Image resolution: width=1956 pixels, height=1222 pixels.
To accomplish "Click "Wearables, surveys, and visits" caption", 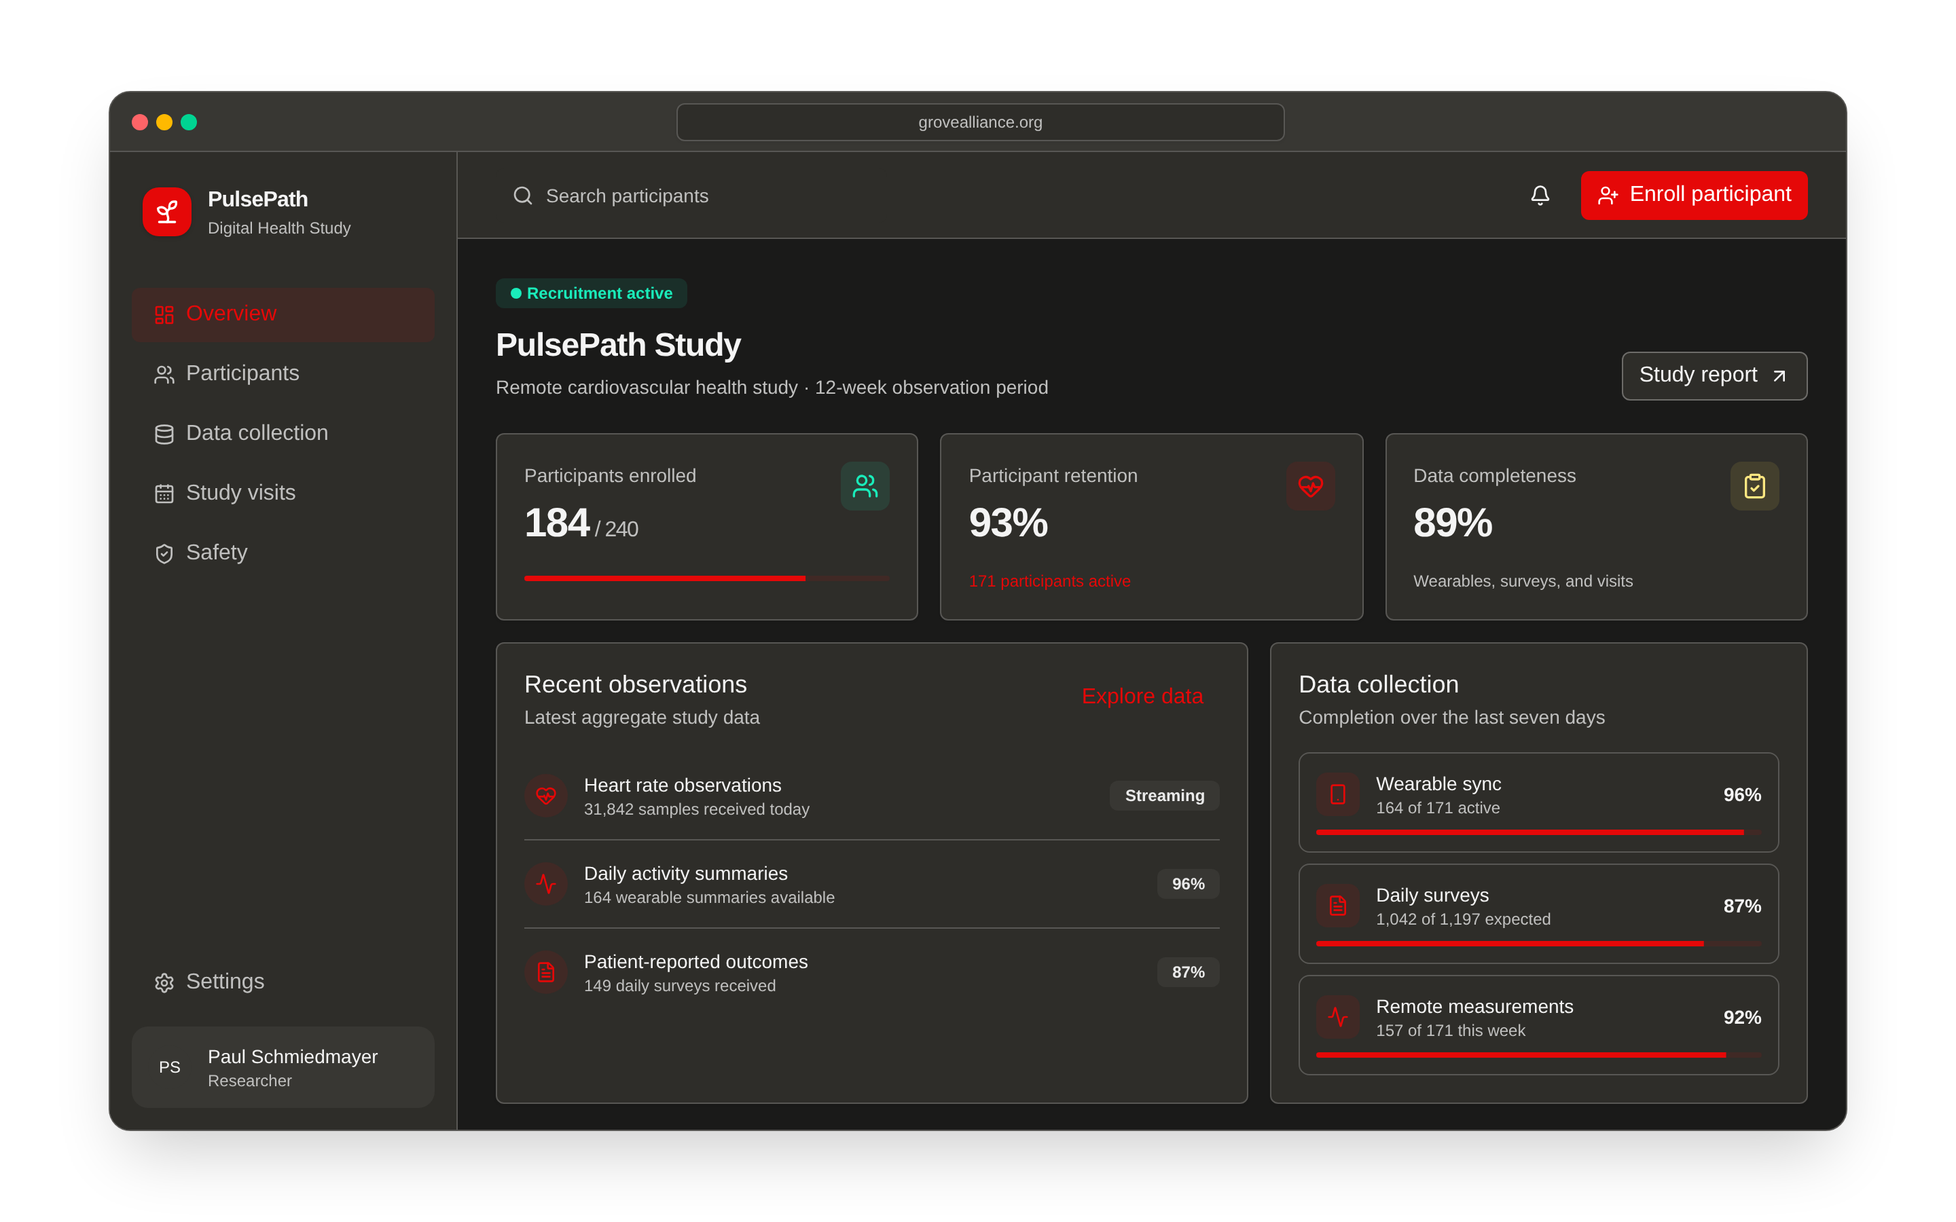I will pyautogui.click(x=1523, y=581).
